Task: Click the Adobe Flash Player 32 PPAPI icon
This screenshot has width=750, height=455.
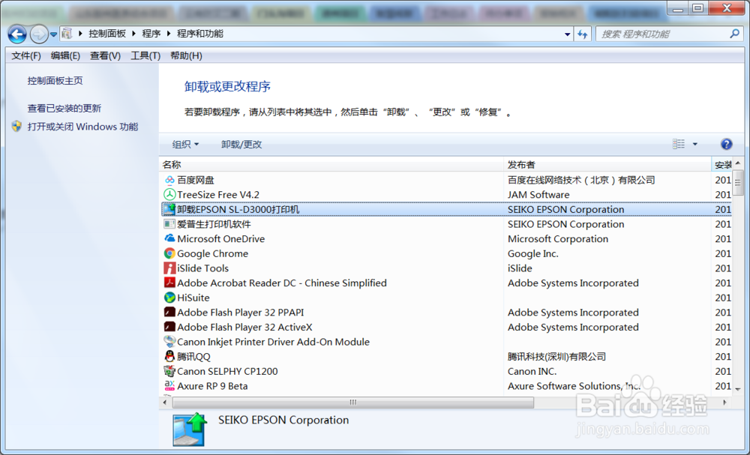Action: [169, 312]
